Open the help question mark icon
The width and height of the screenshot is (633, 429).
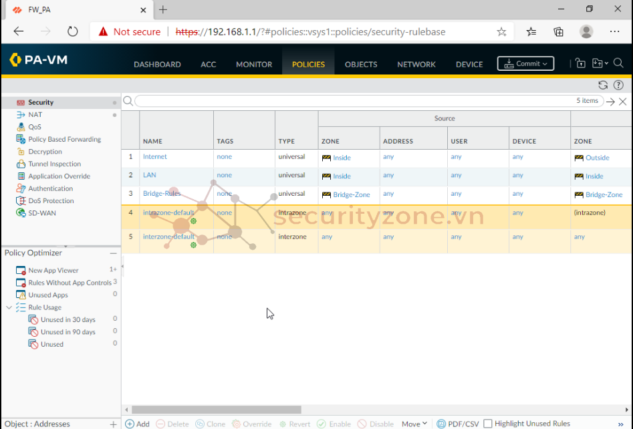tap(618, 85)
